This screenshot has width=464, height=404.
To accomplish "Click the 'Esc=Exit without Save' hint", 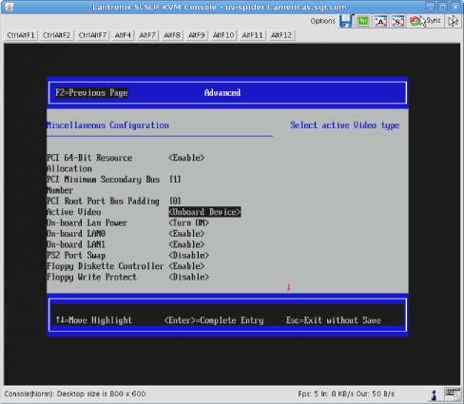I will tap(334, 320).
